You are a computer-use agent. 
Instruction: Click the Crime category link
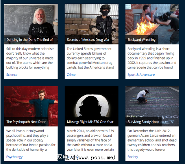click(71, 75)
